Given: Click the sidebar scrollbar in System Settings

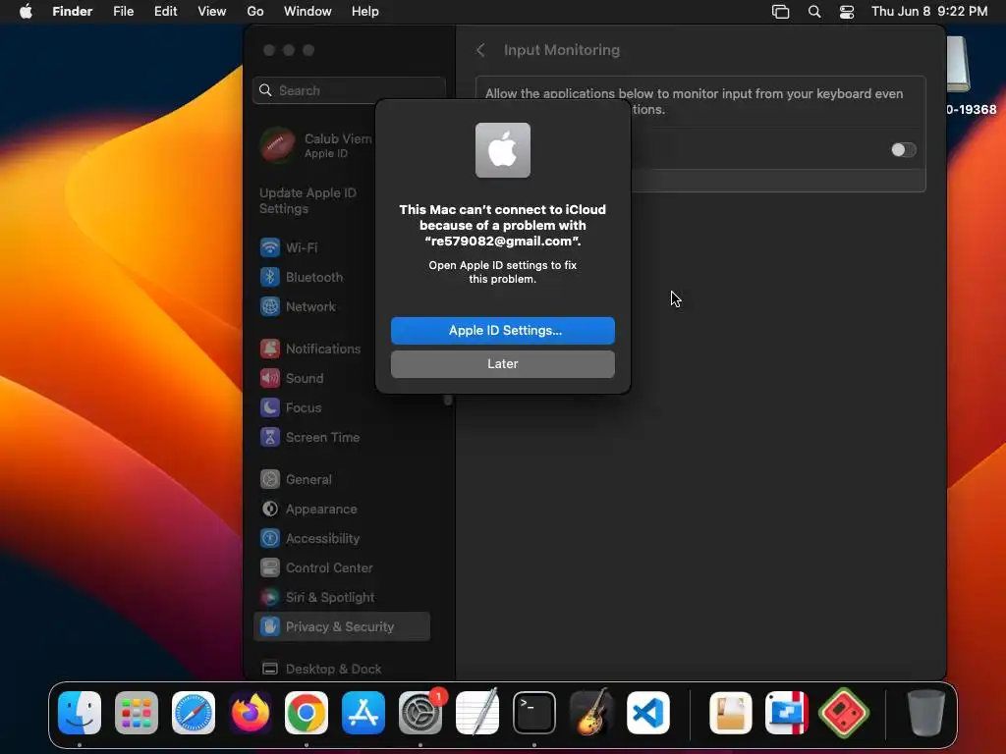Looking at the screenshot, I should [448, 400].
